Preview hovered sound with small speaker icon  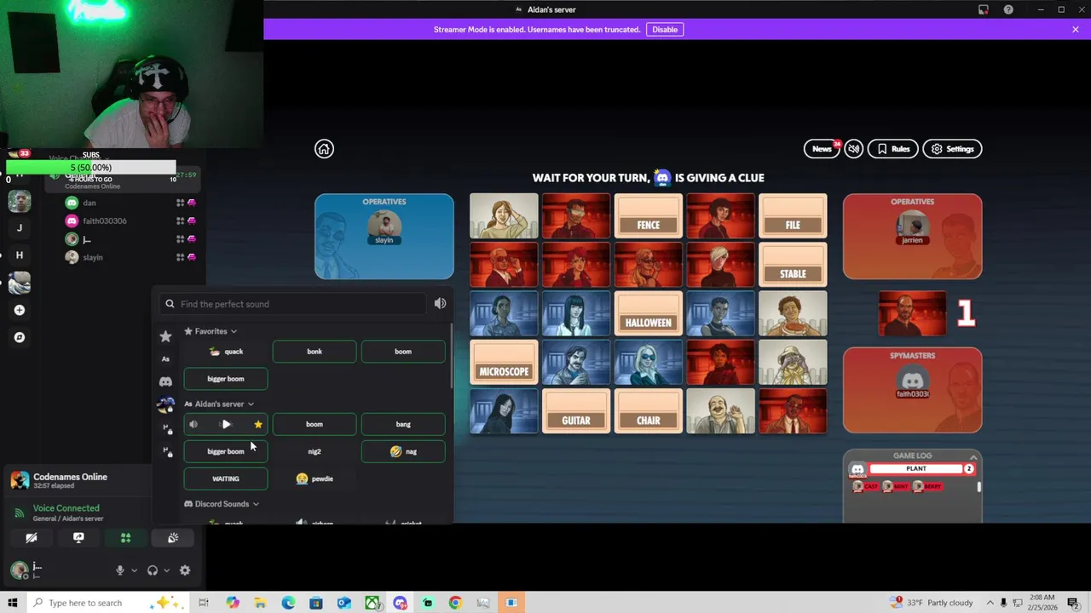click(x=193, y=424)
